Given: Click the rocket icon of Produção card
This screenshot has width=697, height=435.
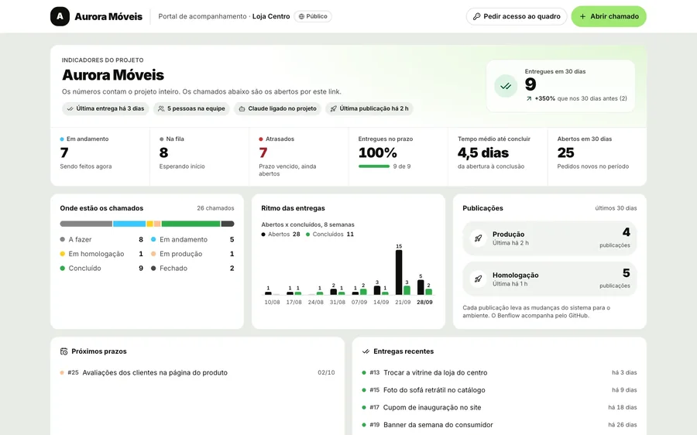Looking at the screenshot, I should pos(479,238).
